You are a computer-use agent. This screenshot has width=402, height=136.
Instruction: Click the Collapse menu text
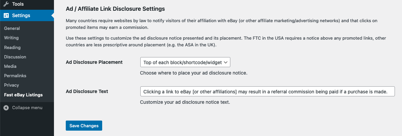[27, 108]
